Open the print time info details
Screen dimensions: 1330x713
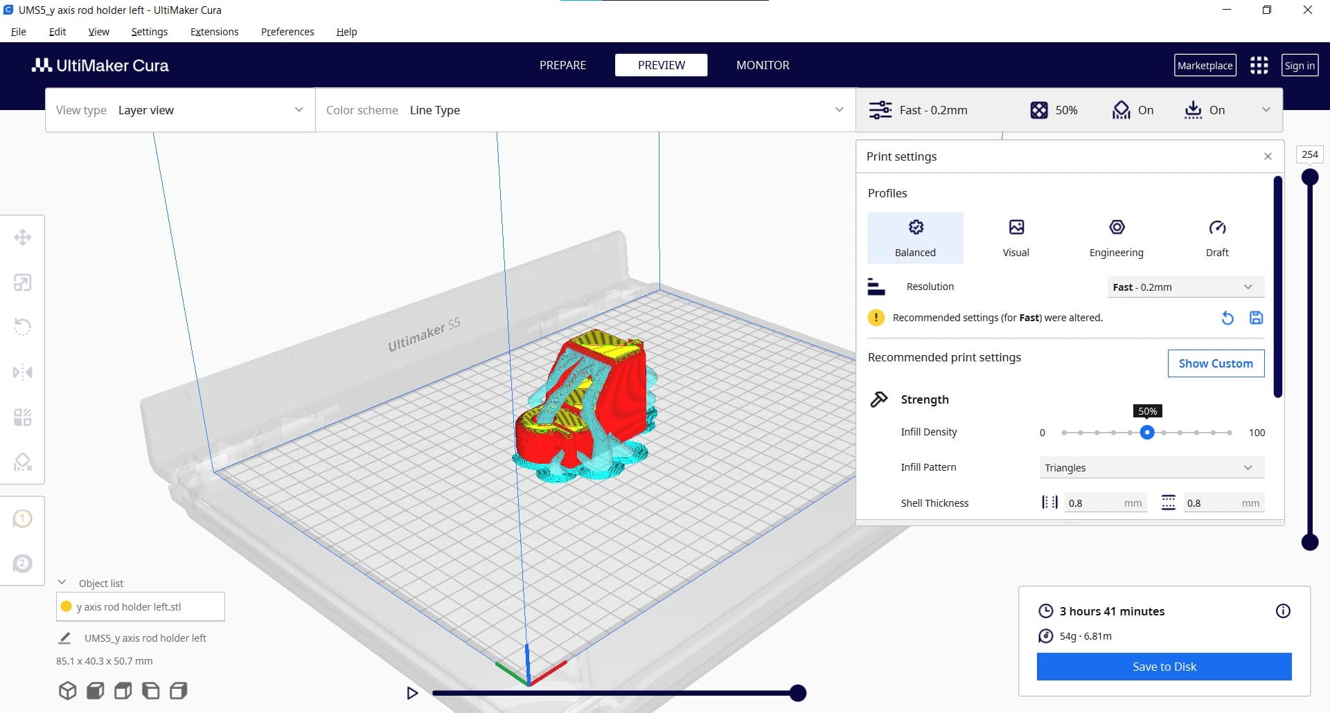(1283, 611)
